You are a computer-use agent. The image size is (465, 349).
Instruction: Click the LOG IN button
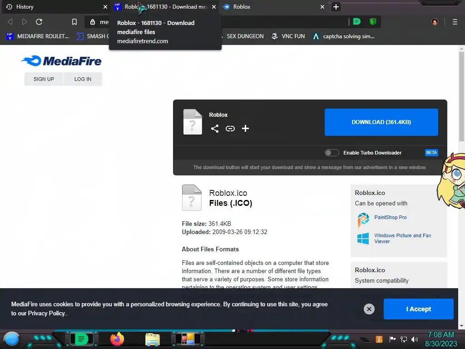point(83,79)
